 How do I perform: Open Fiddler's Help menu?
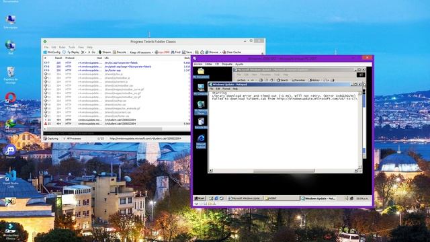pos(89,47)
